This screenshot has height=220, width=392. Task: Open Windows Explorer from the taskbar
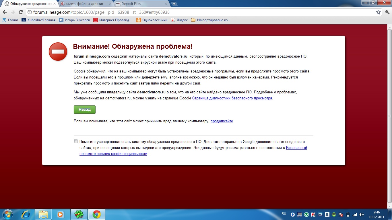point(43,214)
